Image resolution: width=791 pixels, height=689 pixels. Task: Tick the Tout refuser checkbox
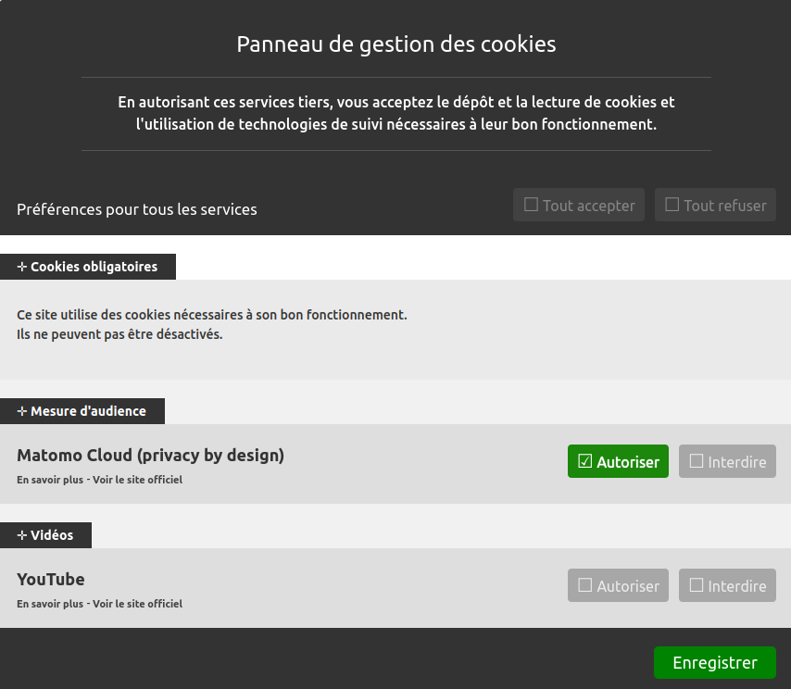tap(715, 205)
